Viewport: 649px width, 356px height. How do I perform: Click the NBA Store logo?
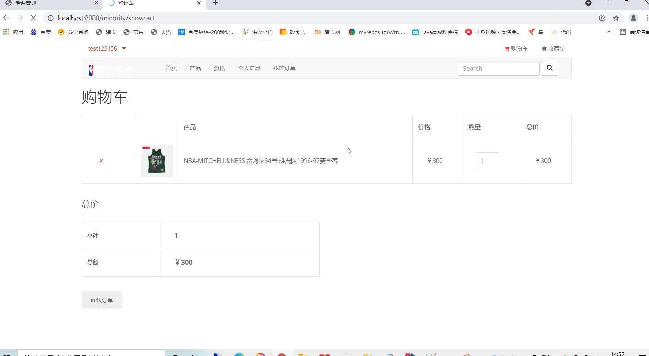point(110,70)
